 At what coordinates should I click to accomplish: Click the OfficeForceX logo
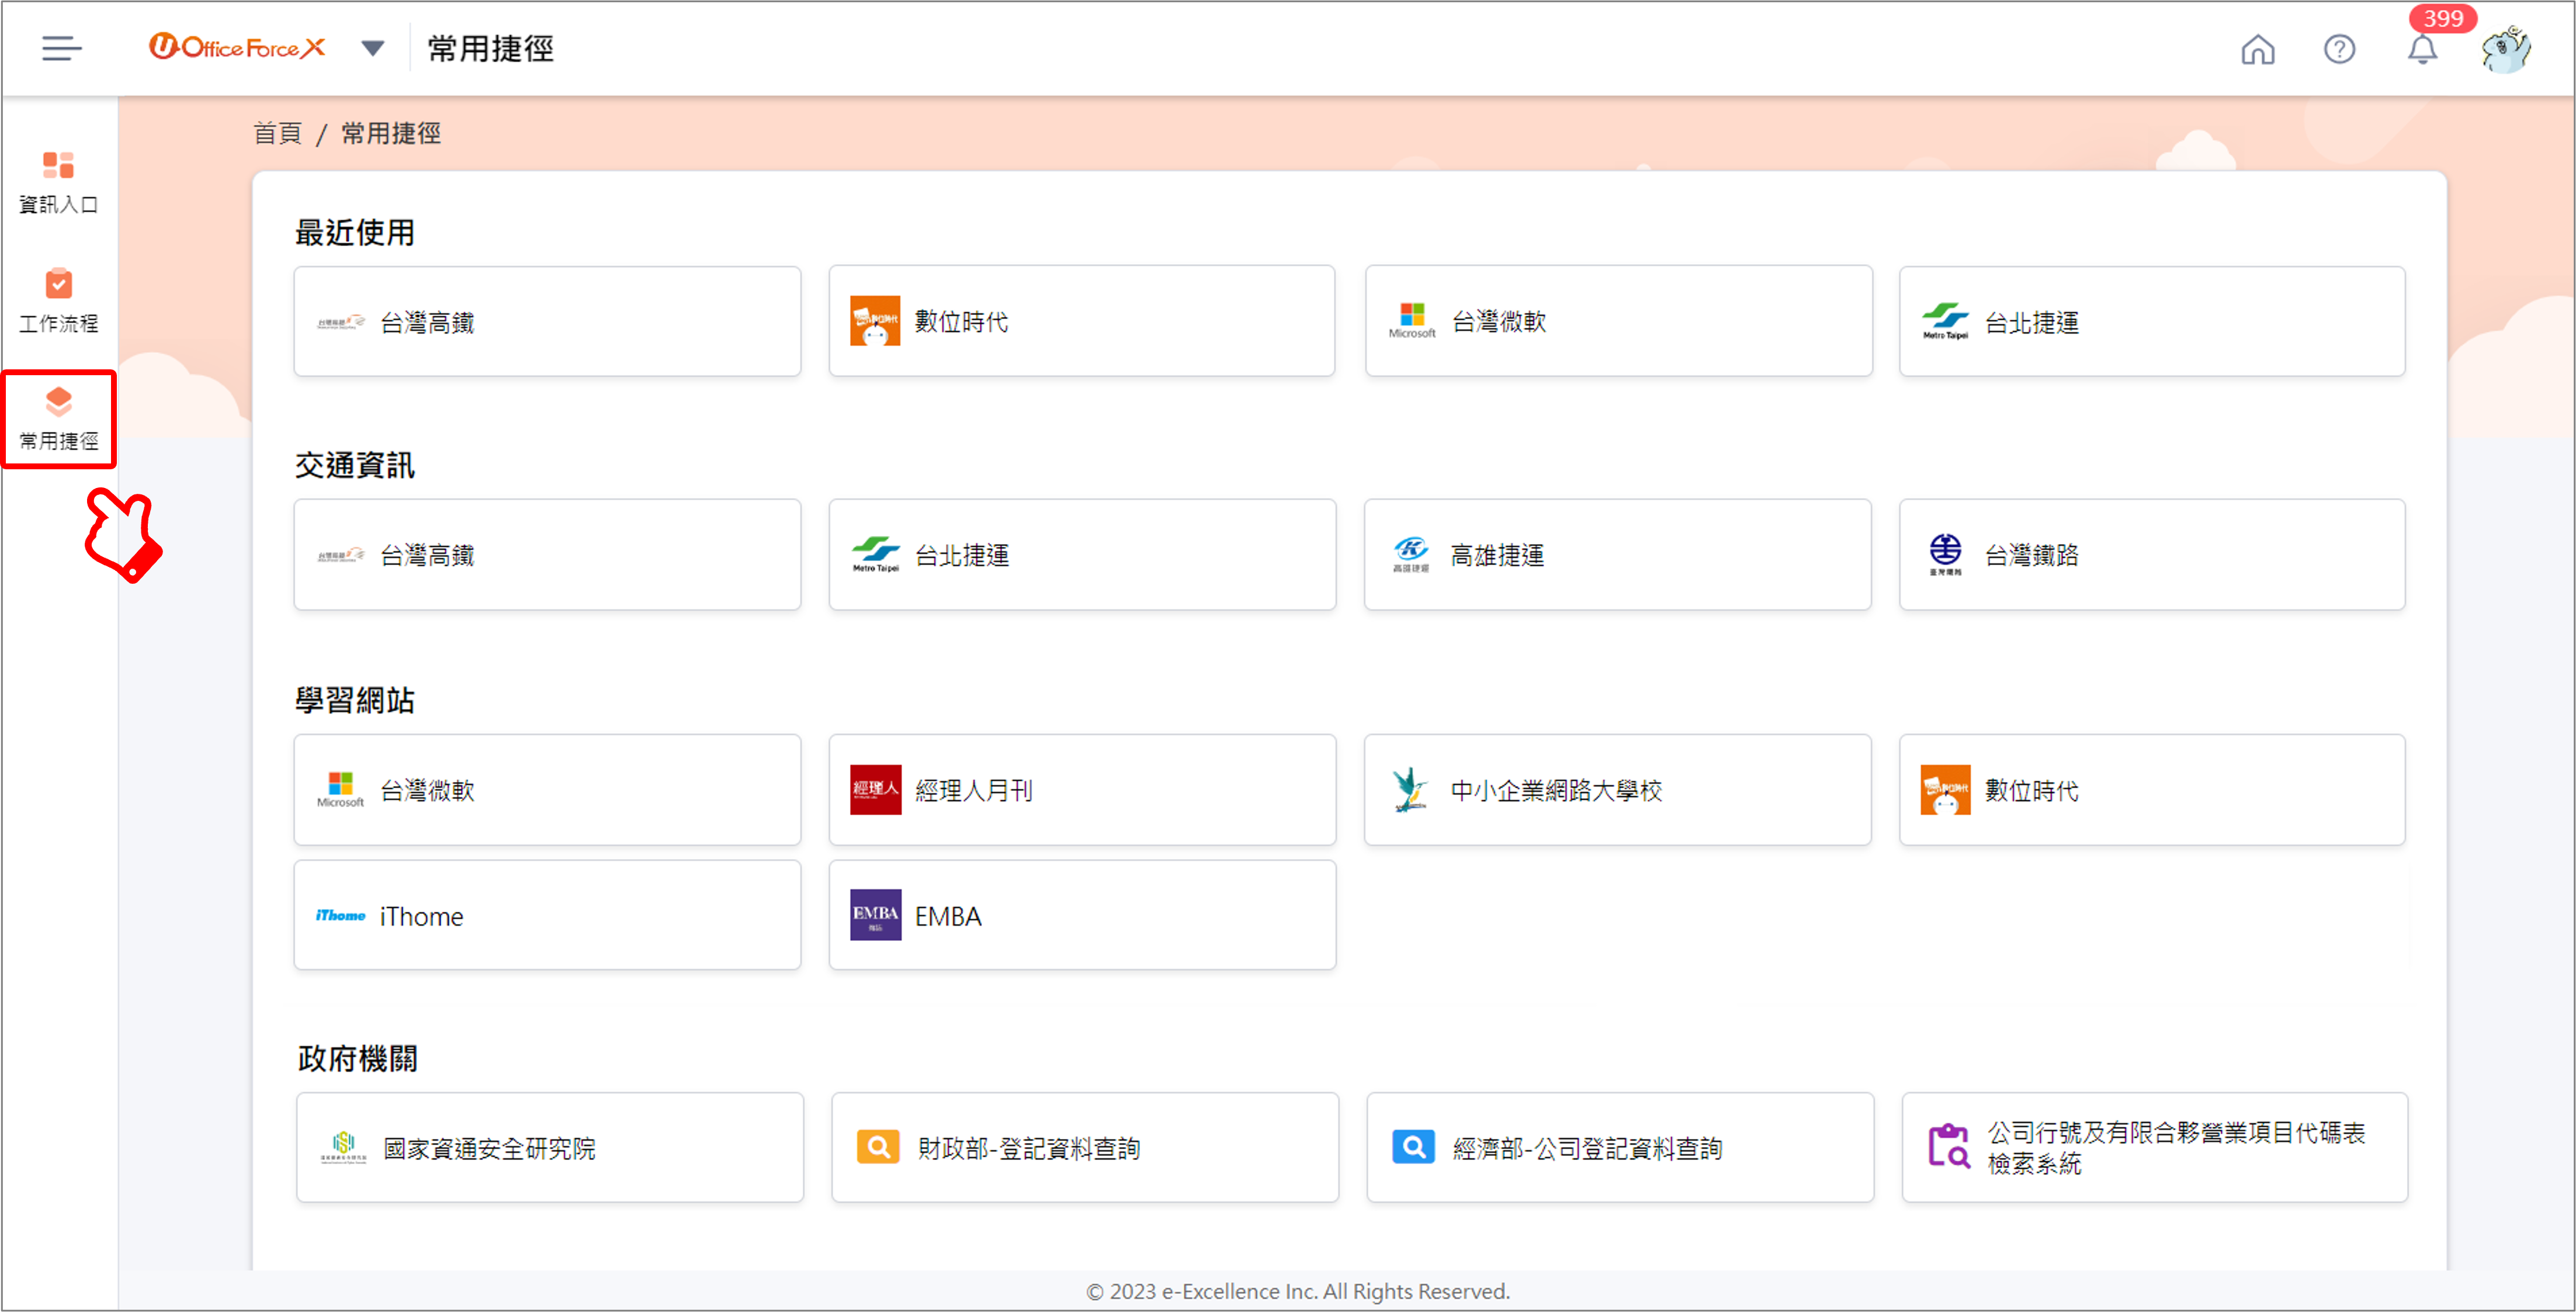pos(237,47)
